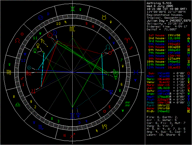192x145 pixels.
Task: Select the red Sun glyph inside the chart wheel
Action: click(51, 34)
